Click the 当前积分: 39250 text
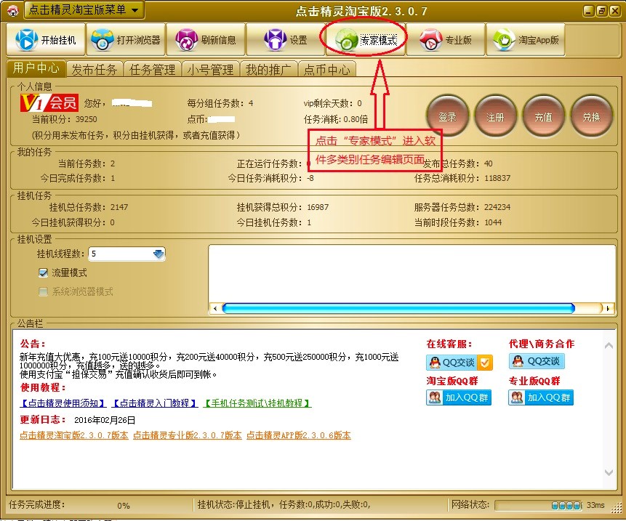Screen dimensions: 626x521 [64, 119]
